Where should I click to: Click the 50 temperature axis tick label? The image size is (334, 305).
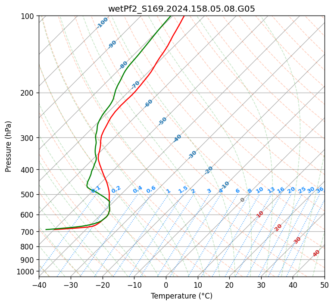[x=325, y=285]
